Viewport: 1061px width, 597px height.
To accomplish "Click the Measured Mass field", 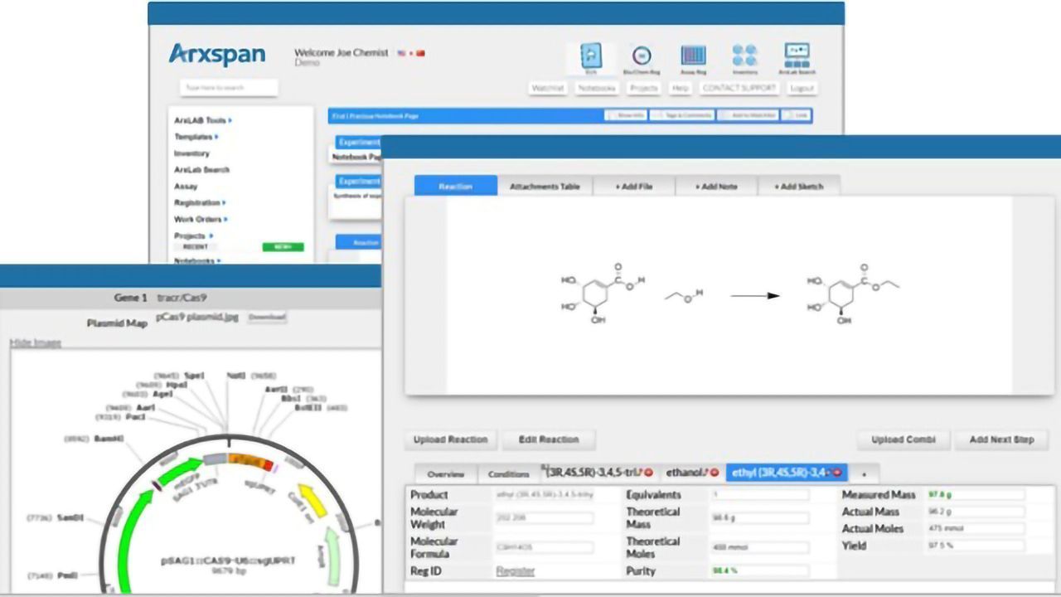I will click(x=976, y=495).
